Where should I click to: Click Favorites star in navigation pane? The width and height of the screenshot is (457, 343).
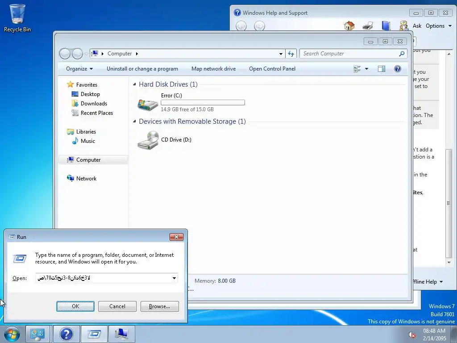point(70,84)
